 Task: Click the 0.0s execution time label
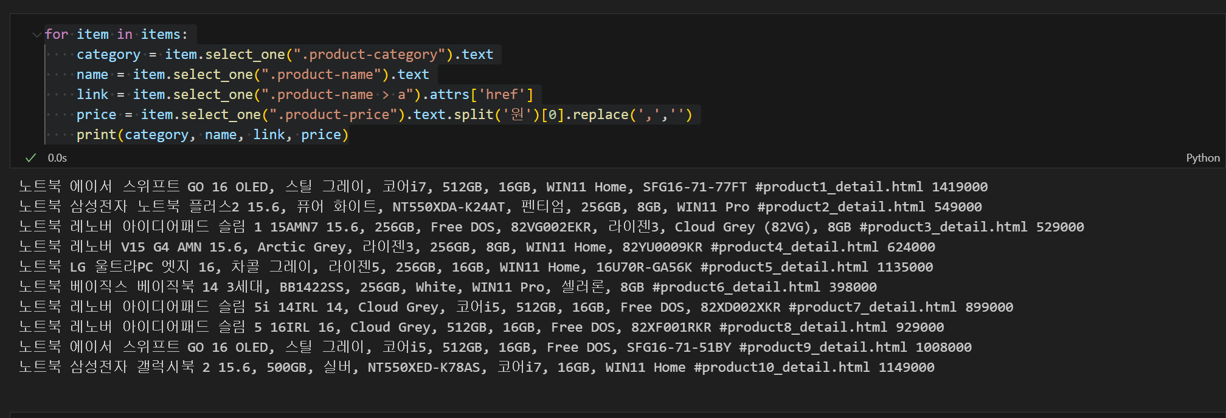click(57, 158)
